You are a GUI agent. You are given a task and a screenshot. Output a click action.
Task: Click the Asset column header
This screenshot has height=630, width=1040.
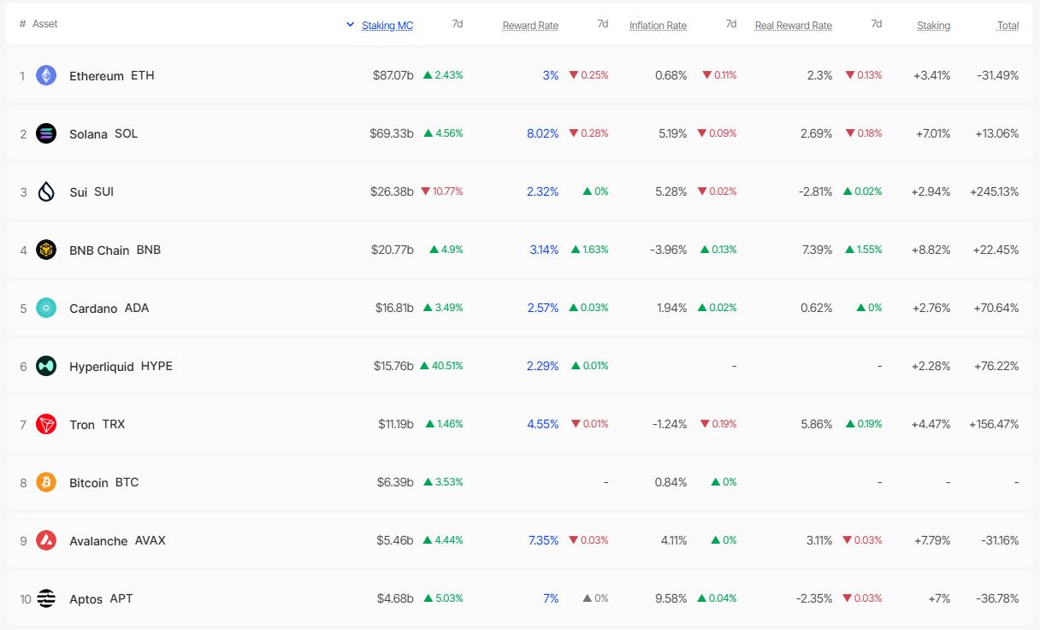click(x=45, y=24)
